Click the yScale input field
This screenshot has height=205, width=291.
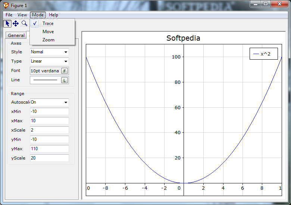[x=49, y=158]
